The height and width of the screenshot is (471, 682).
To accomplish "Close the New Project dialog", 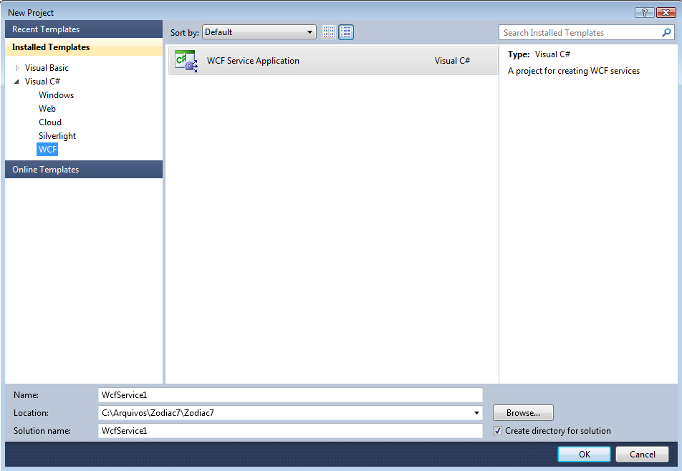I will click(x=666, y=13).
